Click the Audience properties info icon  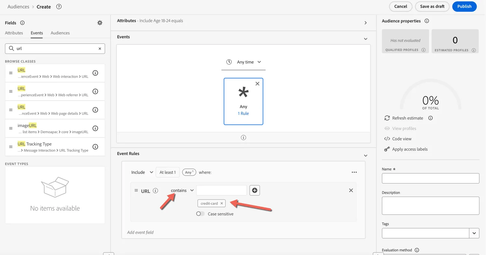click(x=427, y=21)
